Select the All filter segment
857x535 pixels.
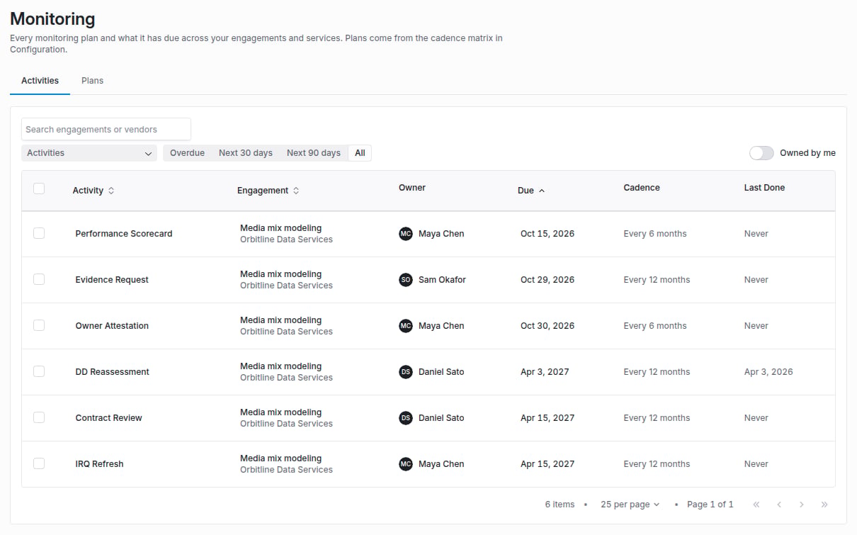coord(360,153)
